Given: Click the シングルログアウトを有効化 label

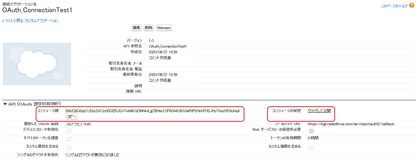Looking at the screenshot, I should [38, 155].
